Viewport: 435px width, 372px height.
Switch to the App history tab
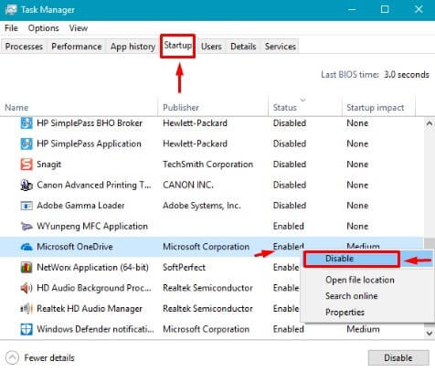coord(133,47)
